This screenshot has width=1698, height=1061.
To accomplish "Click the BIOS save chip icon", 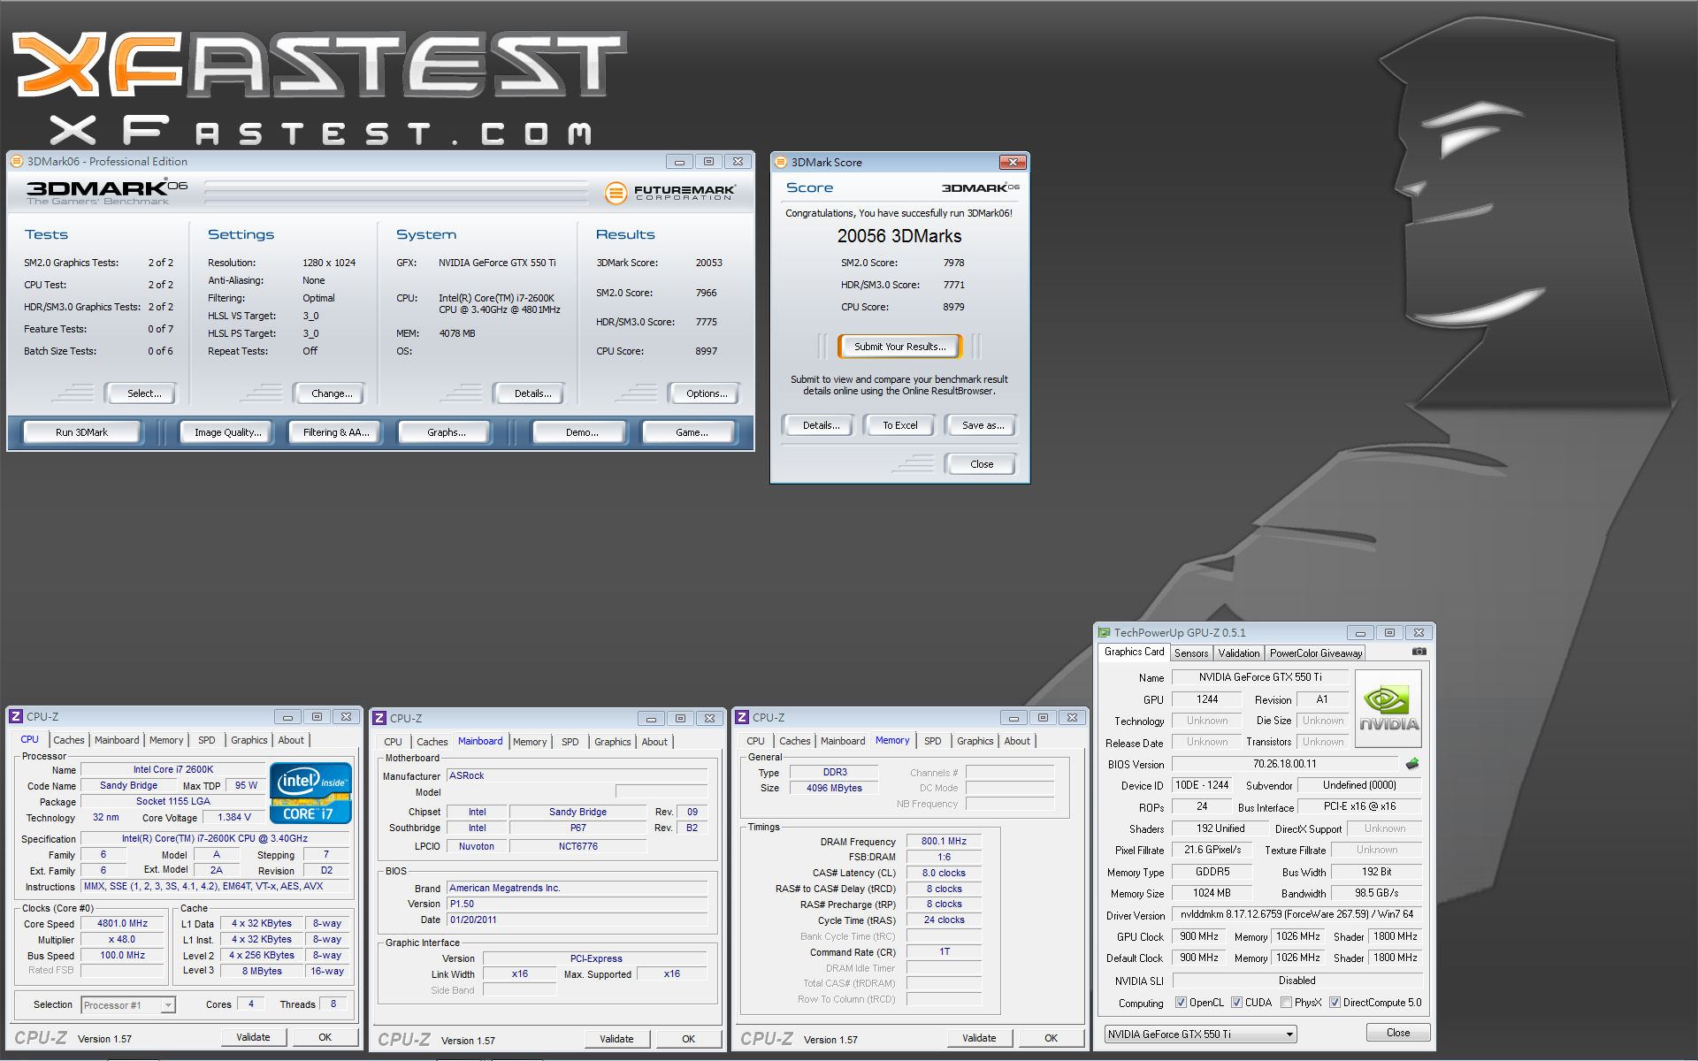I will [1412, 763].
